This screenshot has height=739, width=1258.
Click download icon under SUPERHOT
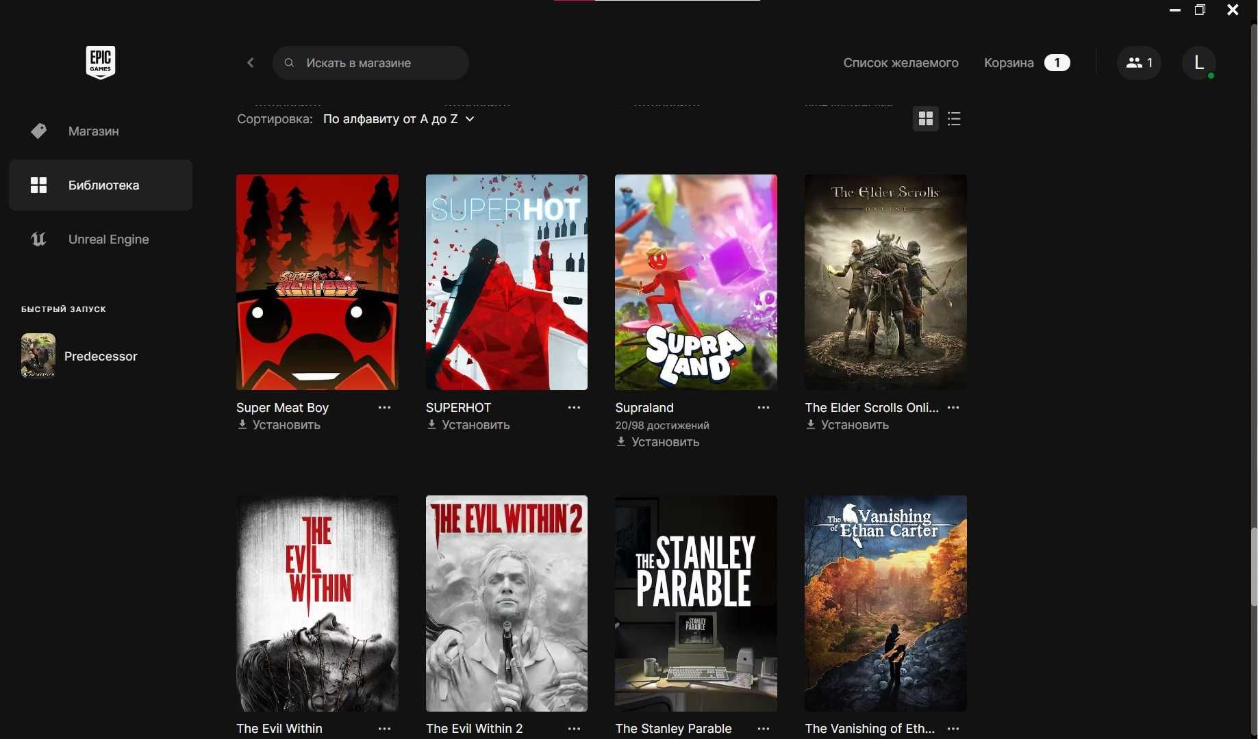click(x=431, y=425)
